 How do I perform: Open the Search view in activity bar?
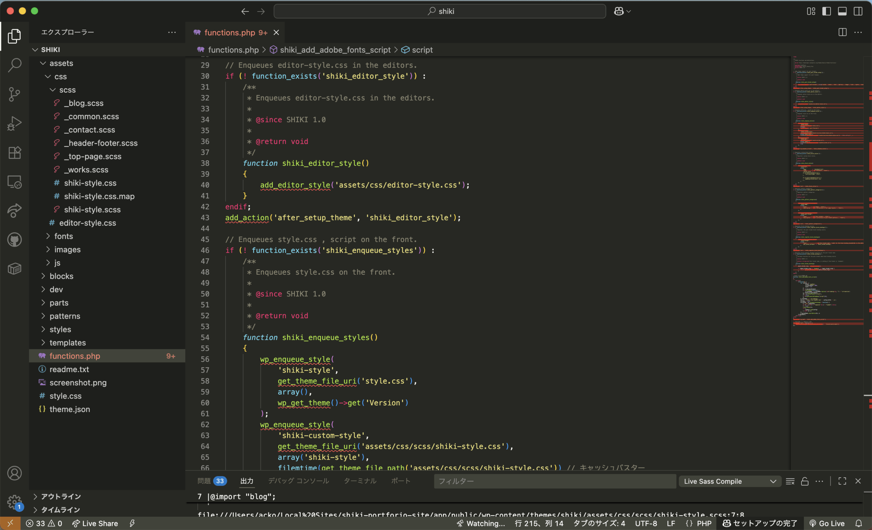[15, 65]
